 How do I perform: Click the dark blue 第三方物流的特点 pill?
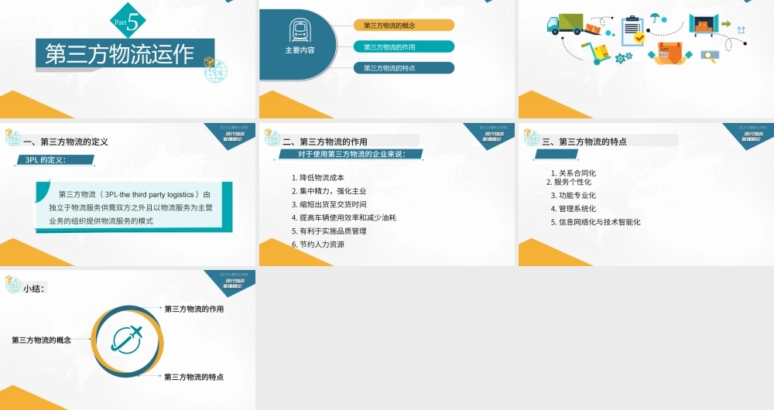pos(404,68)
